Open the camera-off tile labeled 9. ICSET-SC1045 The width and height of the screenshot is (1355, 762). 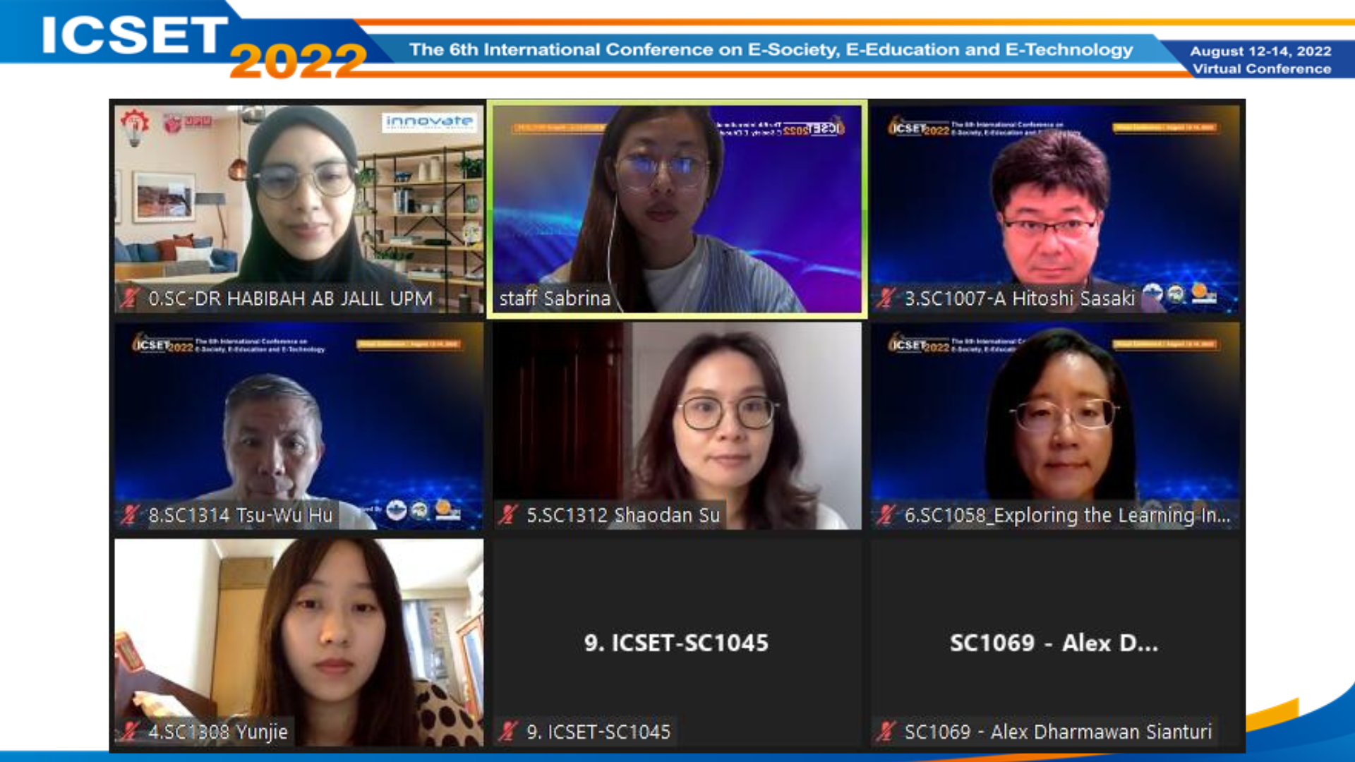tap(677, 642)
